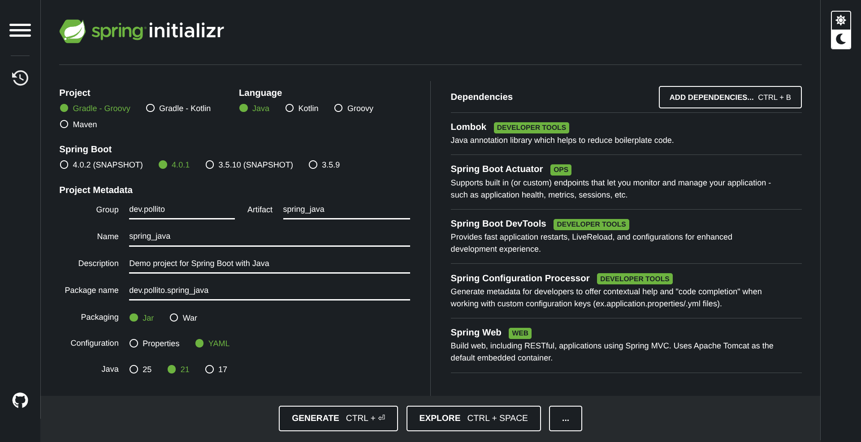861x442 pixels.
Task: Expand the more options ellipsis button
Action: pyautogui.click(x=565, y=418)
